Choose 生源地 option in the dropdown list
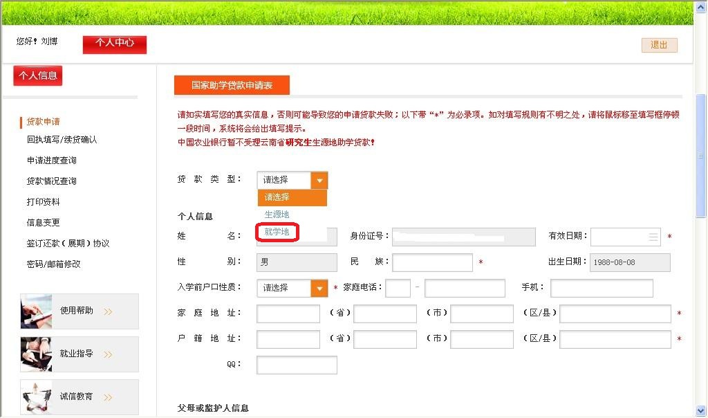The width and height of the screenshot is (708, 418). pos(277,215)
